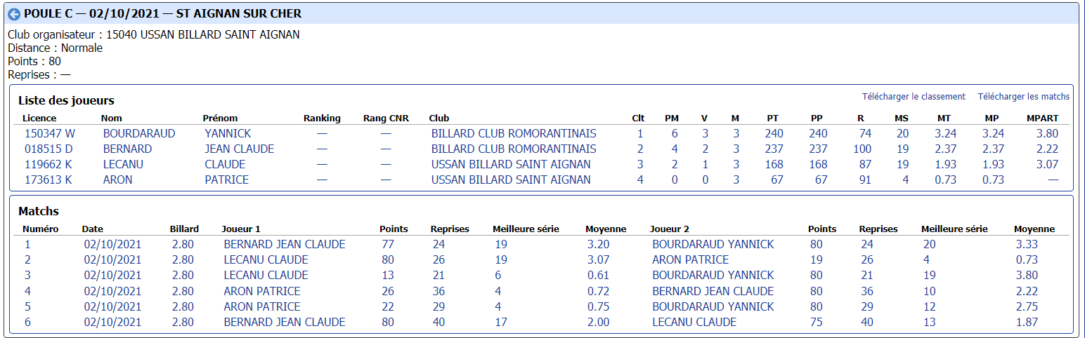Click the Licence column header
The image size is (1085, 338).
39,118
